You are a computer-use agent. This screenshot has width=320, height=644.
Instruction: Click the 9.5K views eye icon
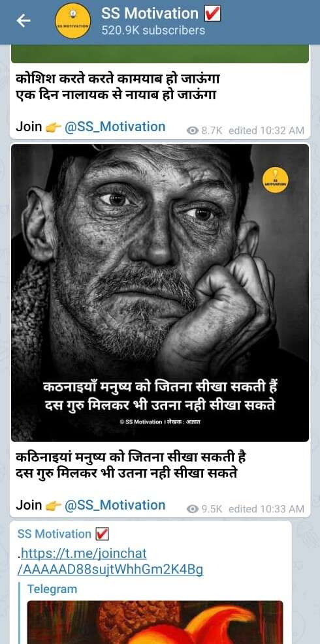[192, 509]
